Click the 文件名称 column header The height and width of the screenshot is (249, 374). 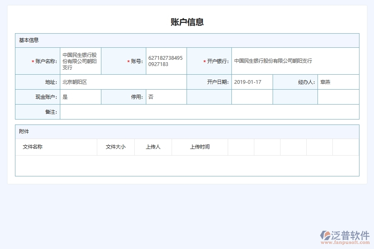point(34,146)
